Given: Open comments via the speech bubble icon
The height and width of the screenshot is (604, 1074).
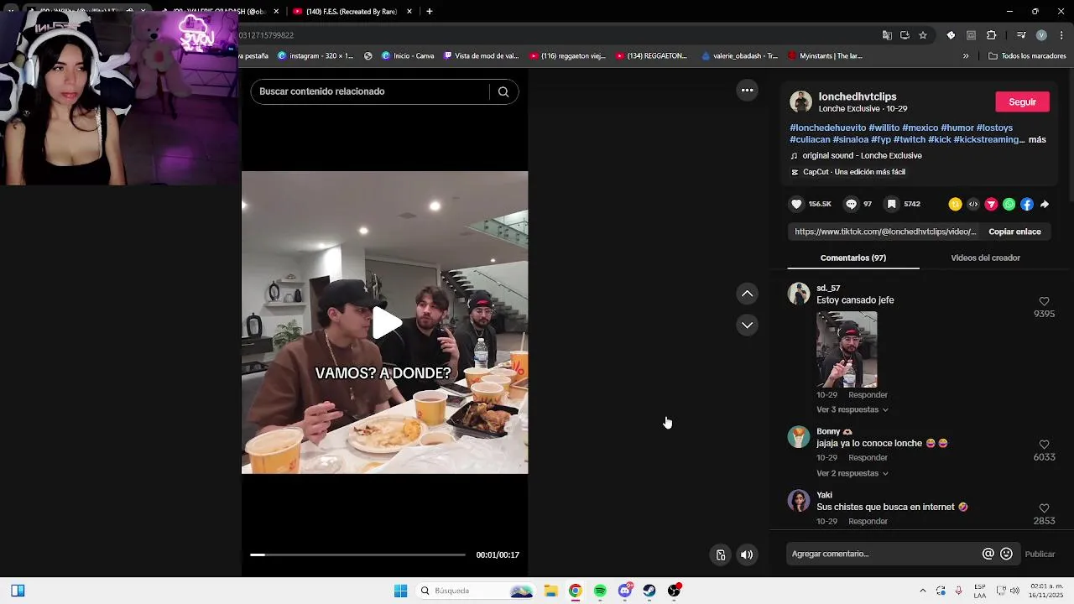Looking at the screenshot, I should point(851,204).
